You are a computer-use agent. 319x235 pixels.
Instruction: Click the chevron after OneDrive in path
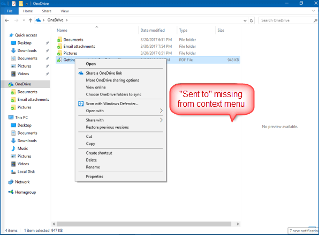[67, 20]
